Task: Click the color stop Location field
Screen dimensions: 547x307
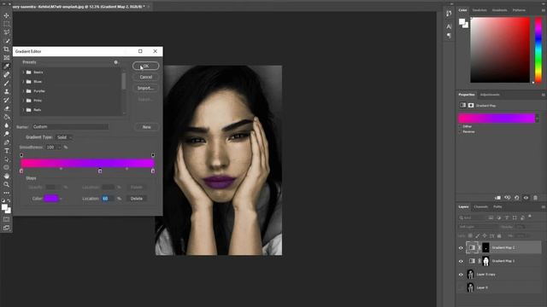Action: [108, 199]
